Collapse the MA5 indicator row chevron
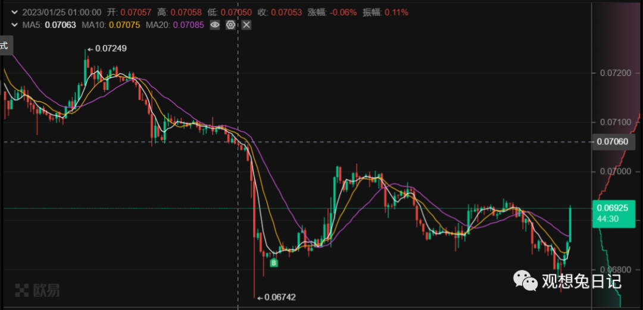The height and width of the screenshot is (310, 643). point(15,25)
